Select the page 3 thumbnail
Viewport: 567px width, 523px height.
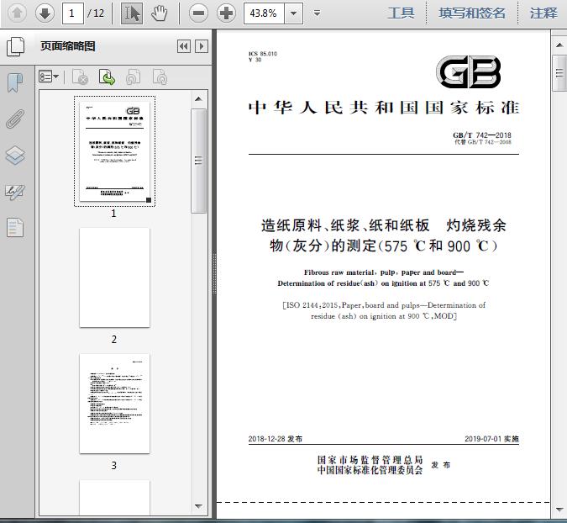click(x=114, y=404)
